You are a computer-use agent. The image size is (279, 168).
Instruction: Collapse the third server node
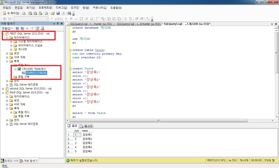click(x=3, y=93)
